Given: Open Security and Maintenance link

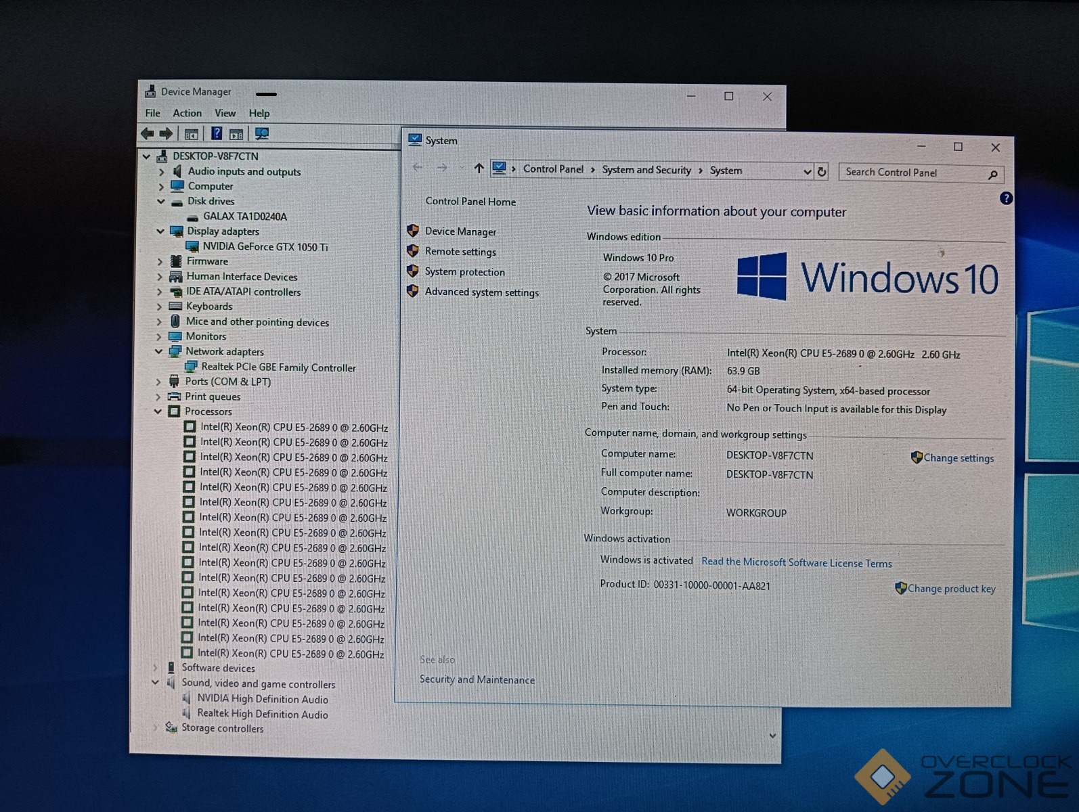Looking at the screenshot, I should coord(477,679).
